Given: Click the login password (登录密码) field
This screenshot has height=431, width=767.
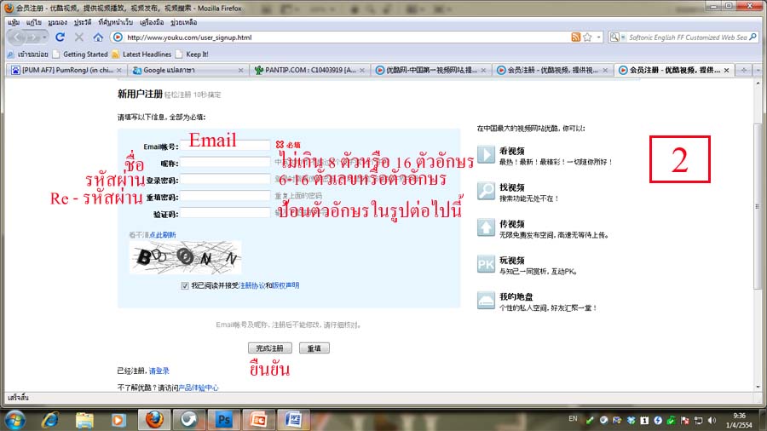Looking at the screenshot, I should click(226, 180).
